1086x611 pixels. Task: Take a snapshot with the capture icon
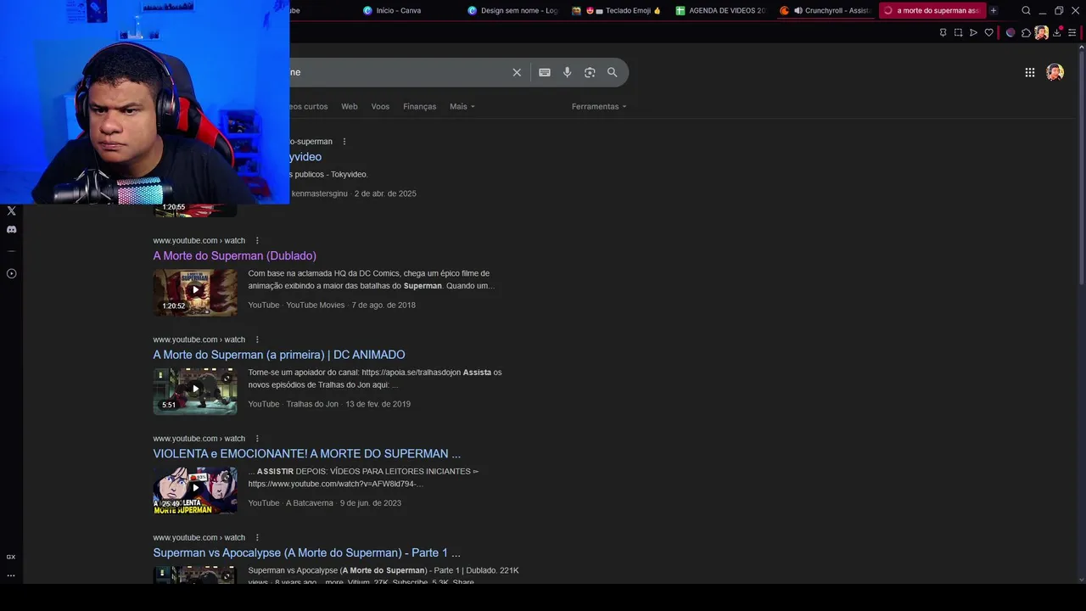pyautogui.click(x=958, y=33)
